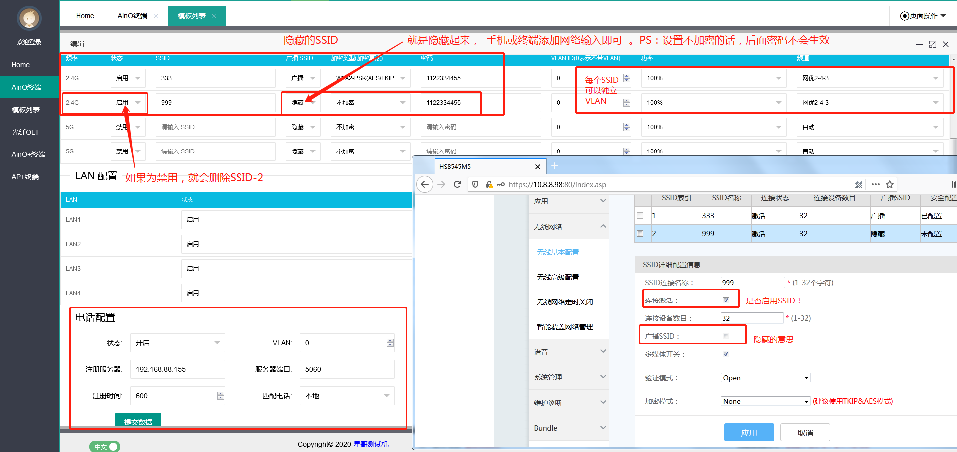Click the browser back arrow button
Screen dimensions: 957x452
point(424,184)
